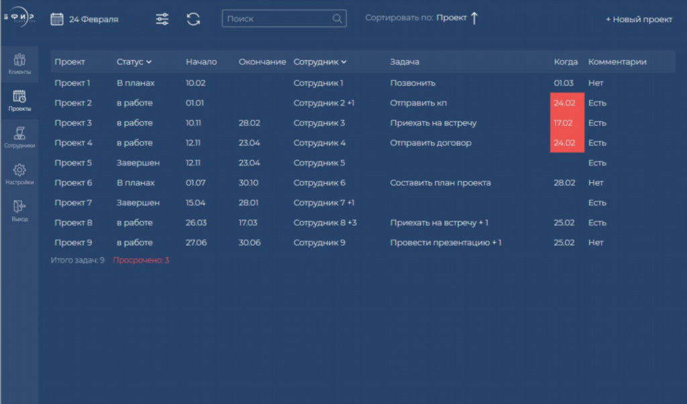The width and height of the screenshot is (687, 404).
Task: Click the Приехать на встречу + 1 task
Action: click(439, 223)
